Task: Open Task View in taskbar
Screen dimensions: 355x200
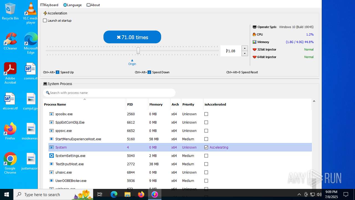Action: pyautogui.click(x=100, y=194)
